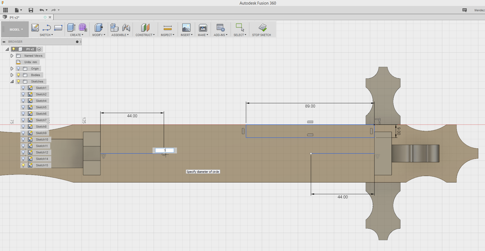Redo the last action
The height and width of the screenshot is (251, 485).
[54, 10]
